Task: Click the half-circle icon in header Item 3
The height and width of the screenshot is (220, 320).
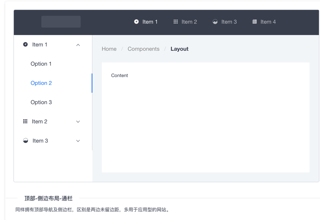Action: coord(215,22)
